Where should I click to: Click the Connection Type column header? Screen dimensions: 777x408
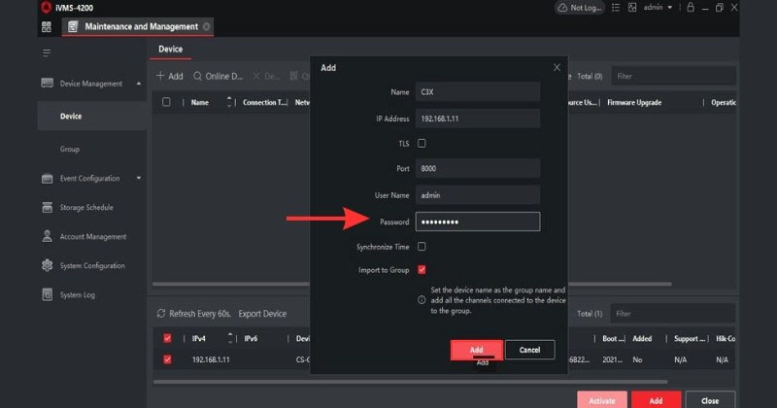point(264,102)
